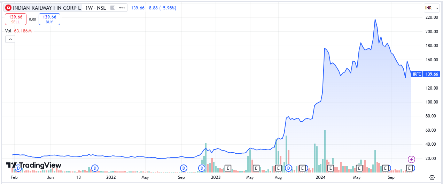Click the 0.00 spread value between Sell and Buy
Image resolution: width=443 pixels, height=184 pixels.
click(x=32, y=20)
